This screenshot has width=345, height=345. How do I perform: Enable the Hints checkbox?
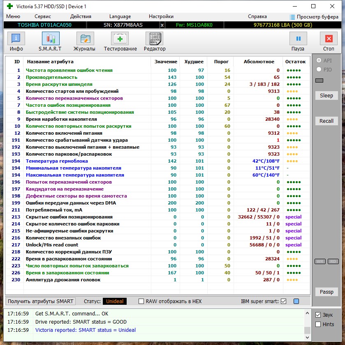click(318, 324)
